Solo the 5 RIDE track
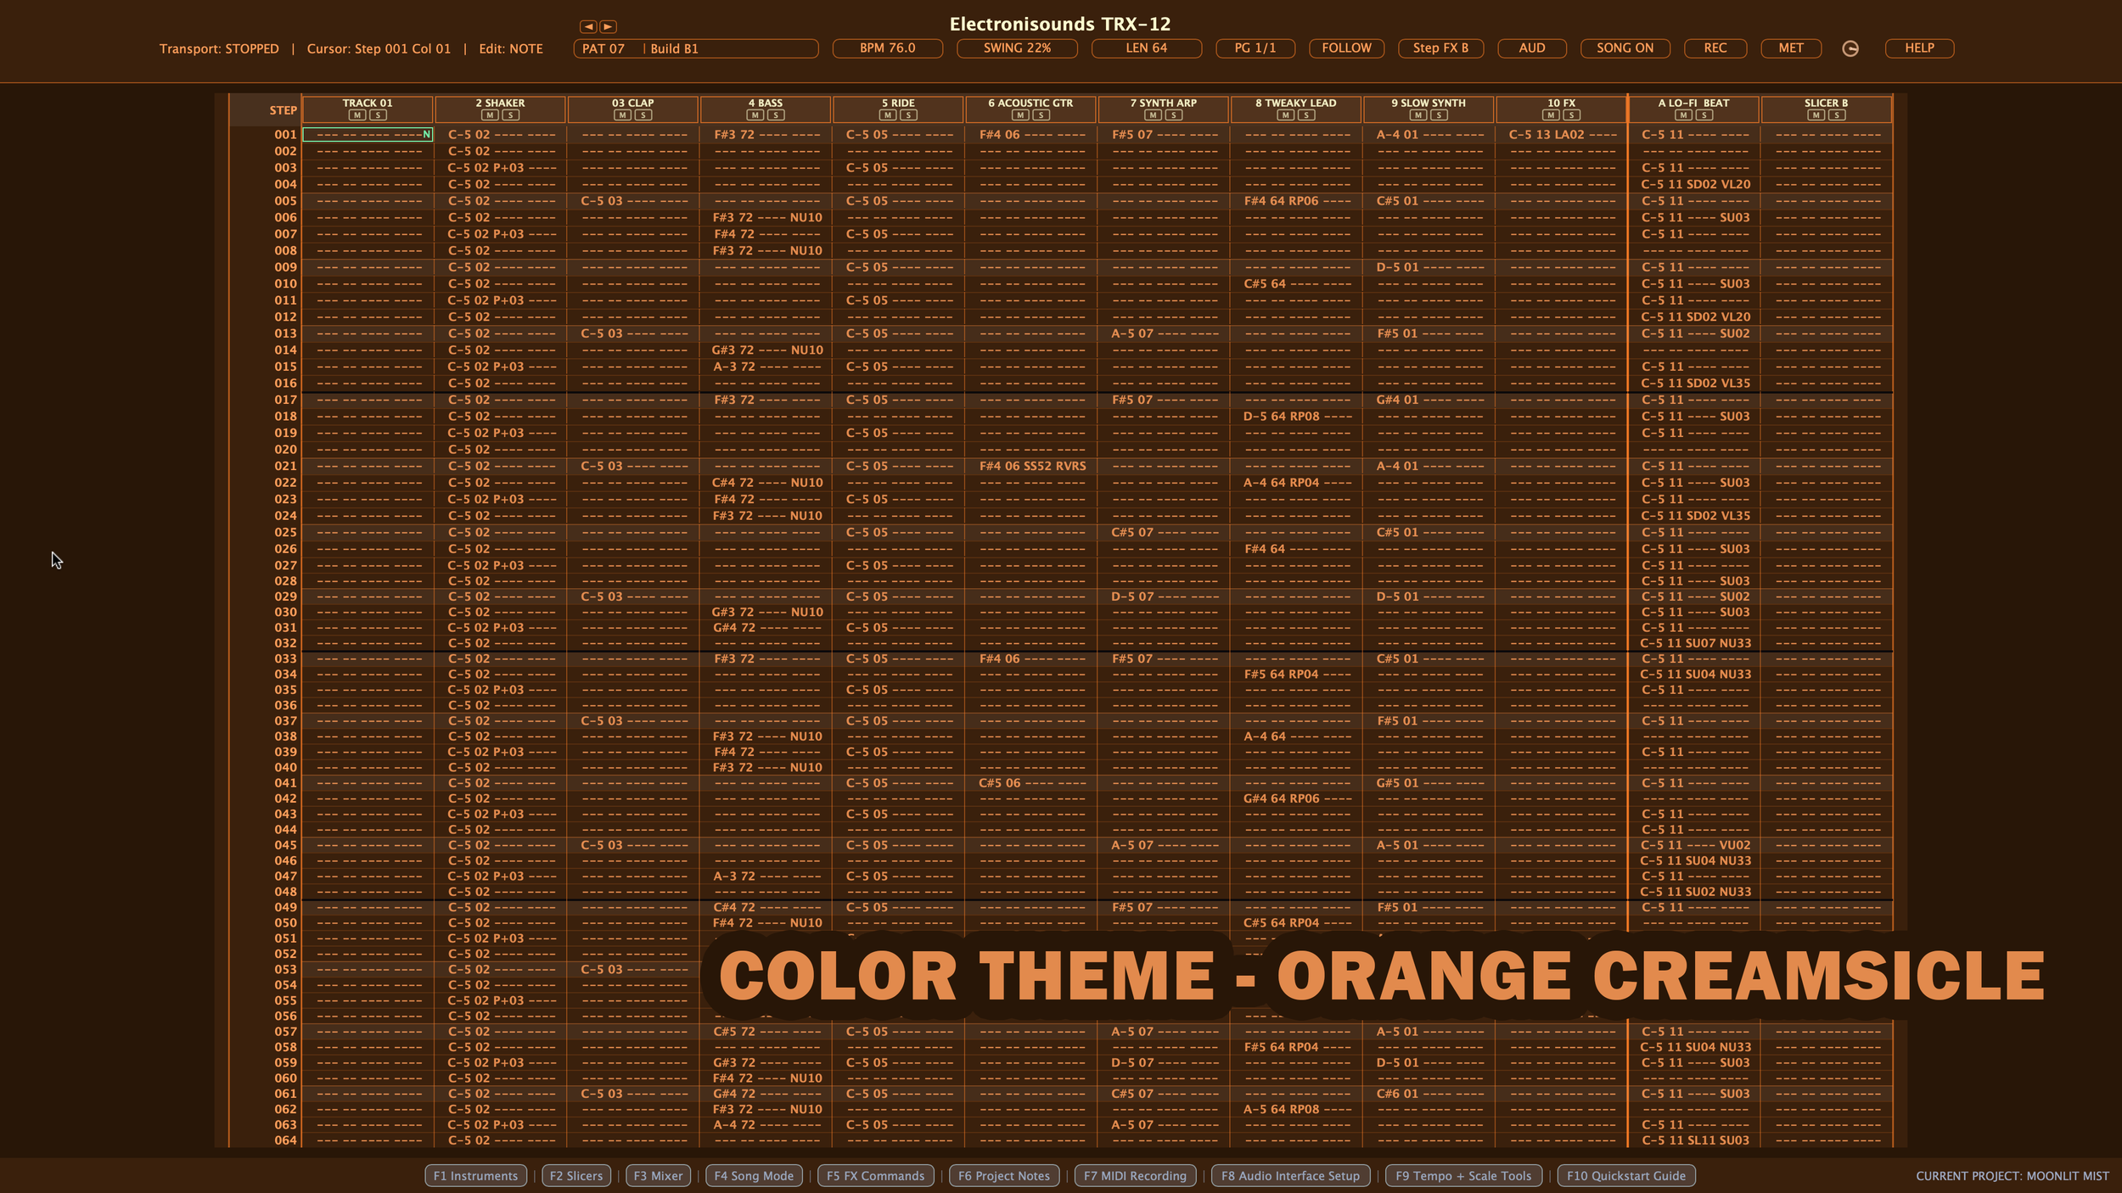This screenshot has width=2122, height=1193. 908,115
